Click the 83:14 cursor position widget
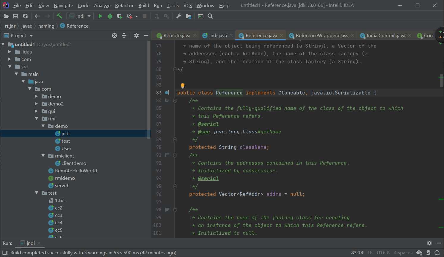The image size is (444, 257). click(x=357, y=253)
